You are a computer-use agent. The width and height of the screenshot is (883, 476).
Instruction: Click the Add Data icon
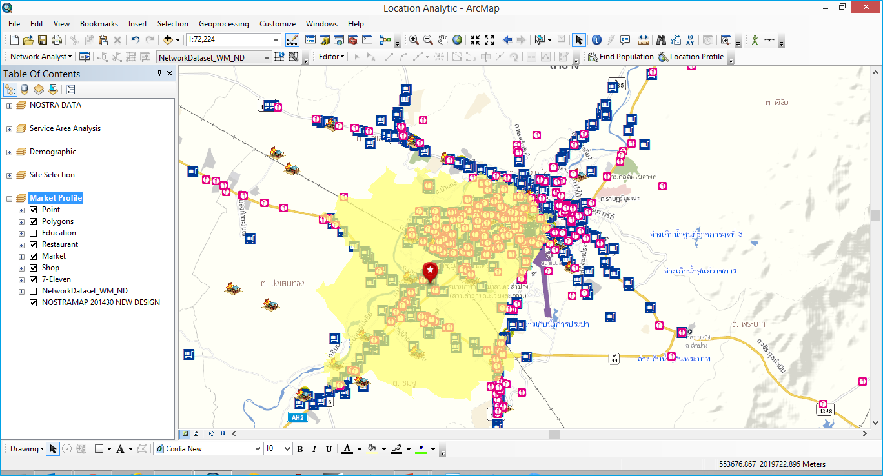(x=167, y=40)
